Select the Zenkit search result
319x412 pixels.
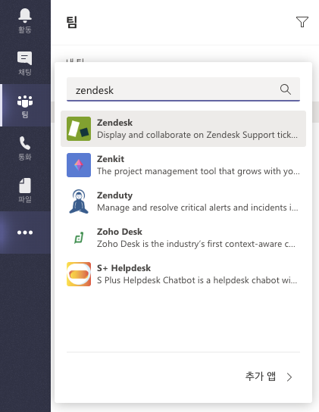[x=183, y=165]
